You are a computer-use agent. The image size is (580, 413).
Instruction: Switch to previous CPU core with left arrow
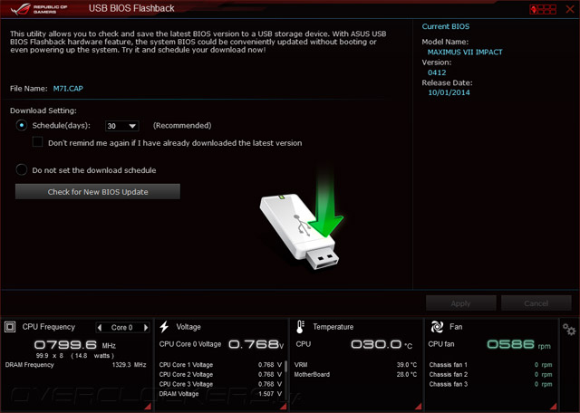[100, 327]
